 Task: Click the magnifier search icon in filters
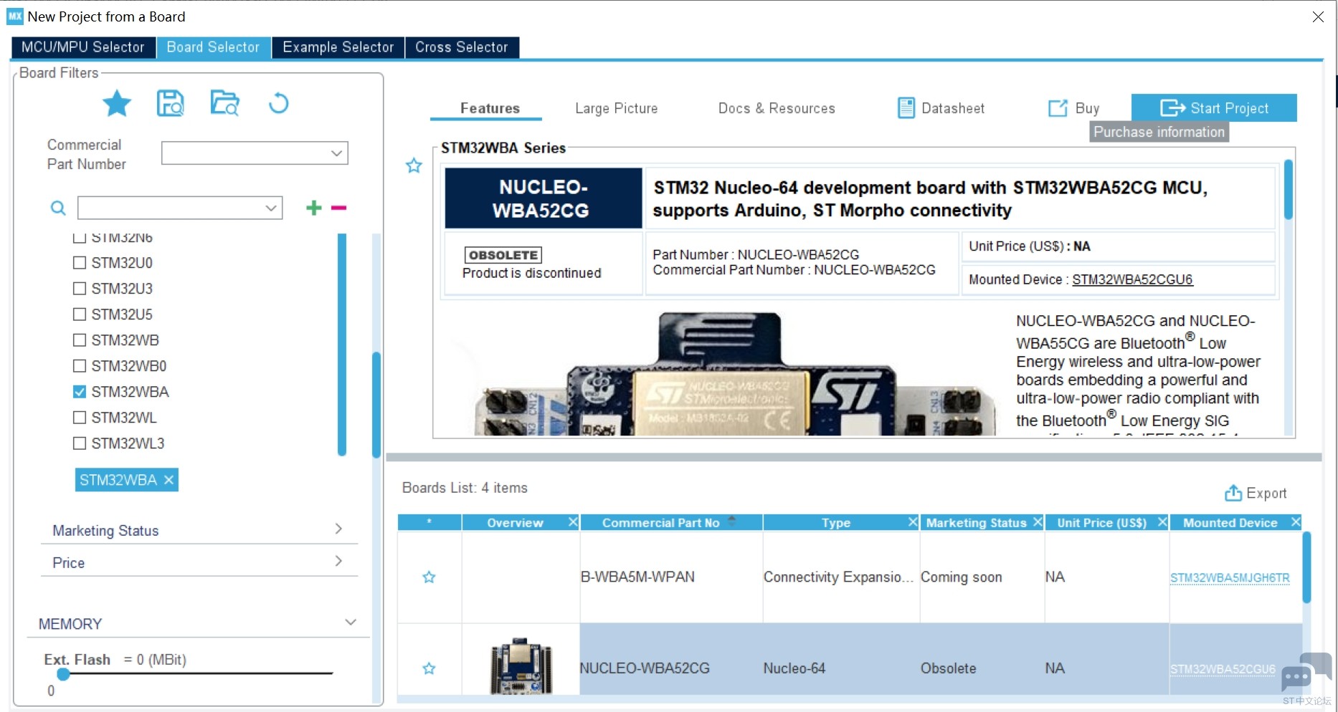(58, 208)
